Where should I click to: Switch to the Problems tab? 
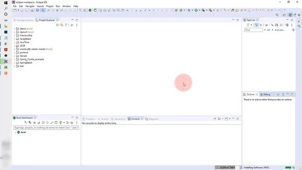(x=89, y=119)
